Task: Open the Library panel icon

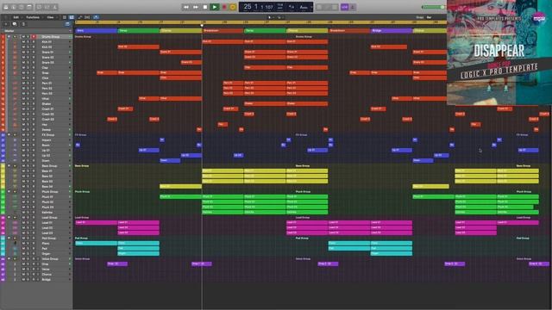Action: click(6, 7)
